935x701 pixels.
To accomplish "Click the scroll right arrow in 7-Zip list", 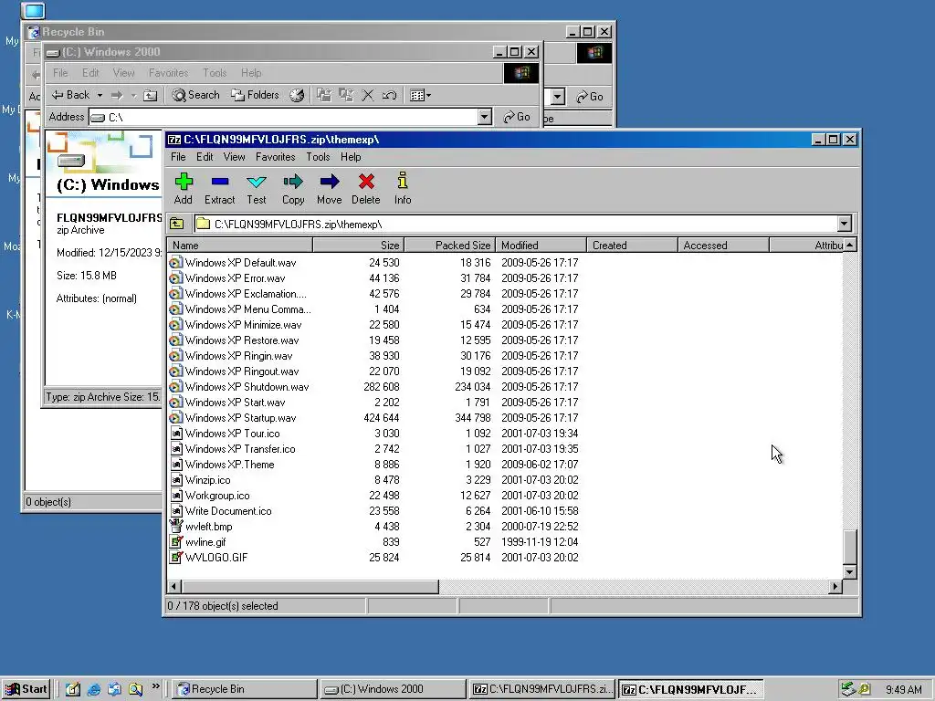I will (835, 587).
